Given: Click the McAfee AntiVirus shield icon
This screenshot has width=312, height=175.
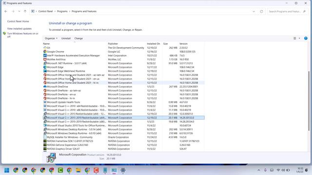Looking at the screenshot, I should [x=45, y=59].
